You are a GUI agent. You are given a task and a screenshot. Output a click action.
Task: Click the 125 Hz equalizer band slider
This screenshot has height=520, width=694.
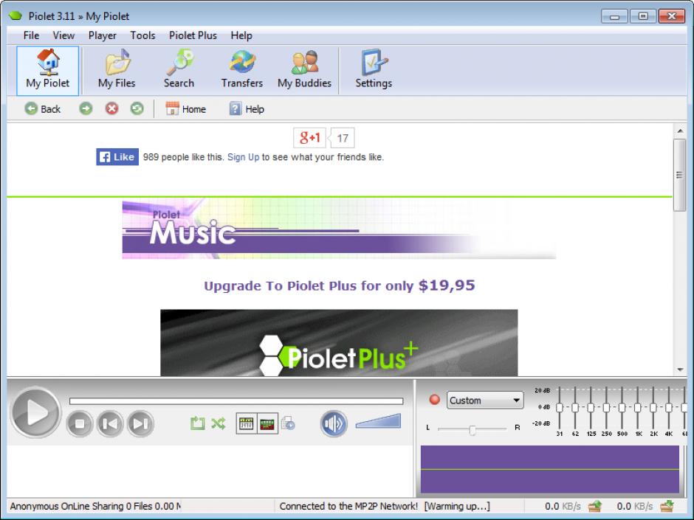tap(591, 407)
